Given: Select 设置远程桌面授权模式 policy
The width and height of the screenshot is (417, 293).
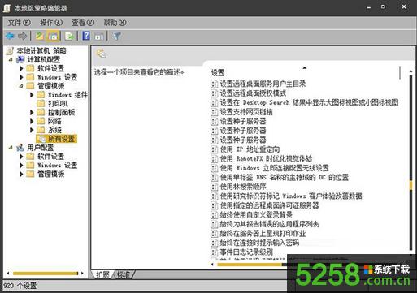Looking at the screenshot, I should click(x=253, y=93).
